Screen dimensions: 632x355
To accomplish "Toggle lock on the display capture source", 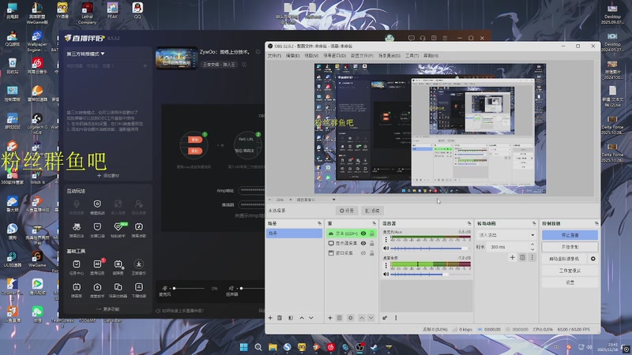I will click(x=371, y=243).
